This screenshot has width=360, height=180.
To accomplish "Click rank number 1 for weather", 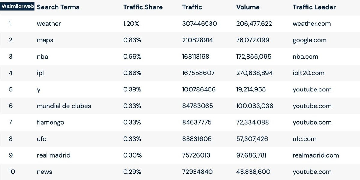I will point(10,24).
